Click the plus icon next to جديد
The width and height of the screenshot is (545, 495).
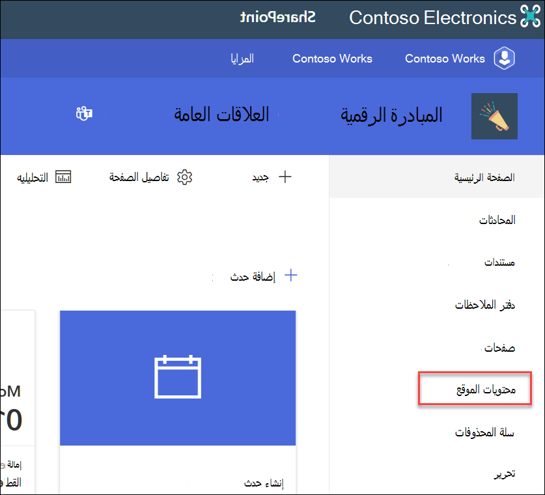click(285, 177)
